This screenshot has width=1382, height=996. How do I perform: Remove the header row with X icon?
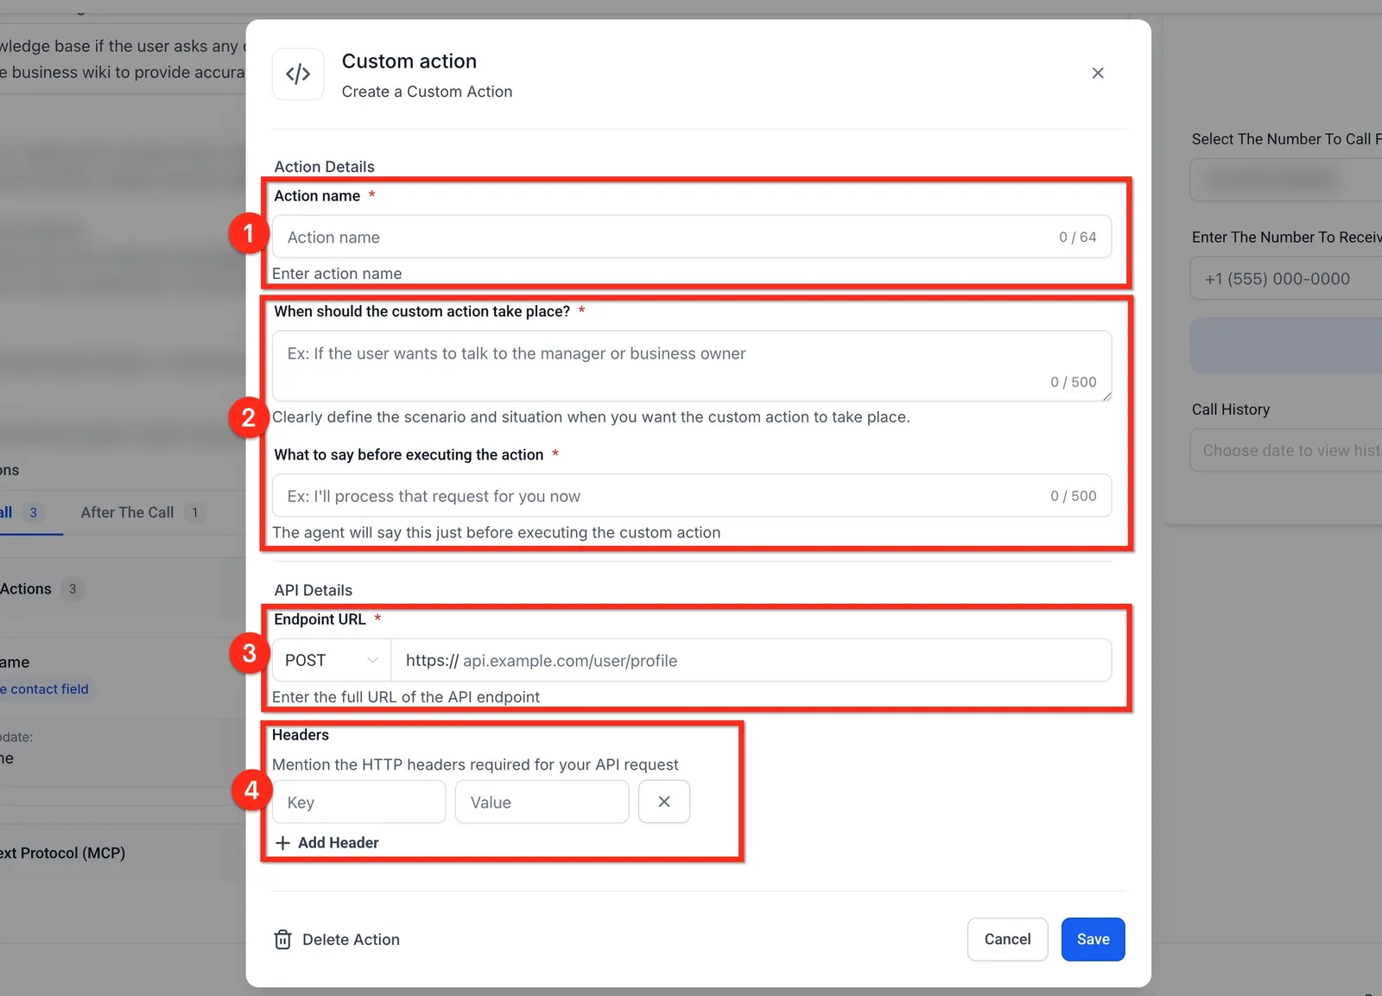click(x=664, y=802)
